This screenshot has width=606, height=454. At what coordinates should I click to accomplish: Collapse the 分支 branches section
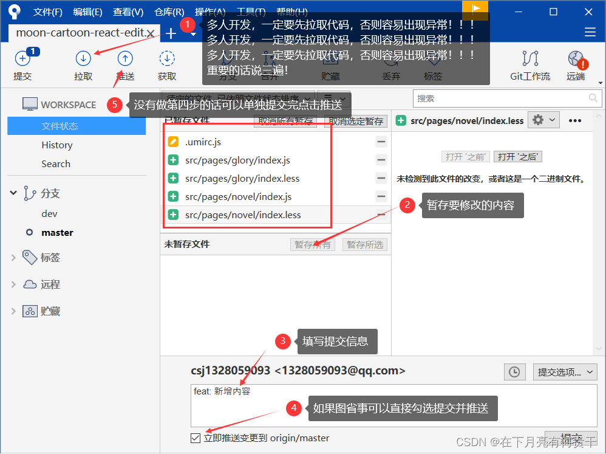pos(13,193)
